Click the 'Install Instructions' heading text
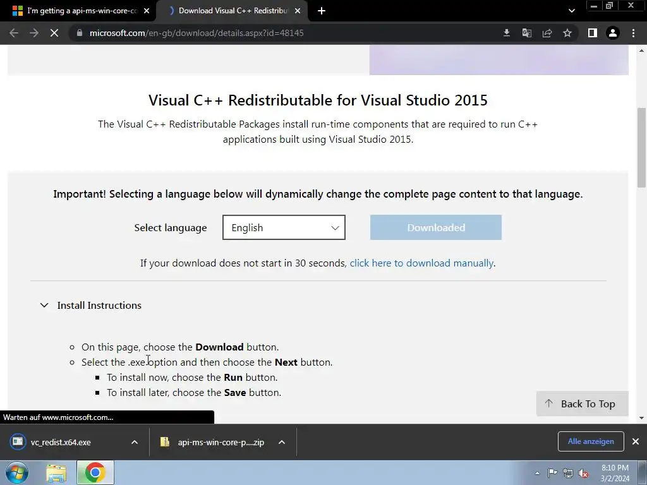 99,305
